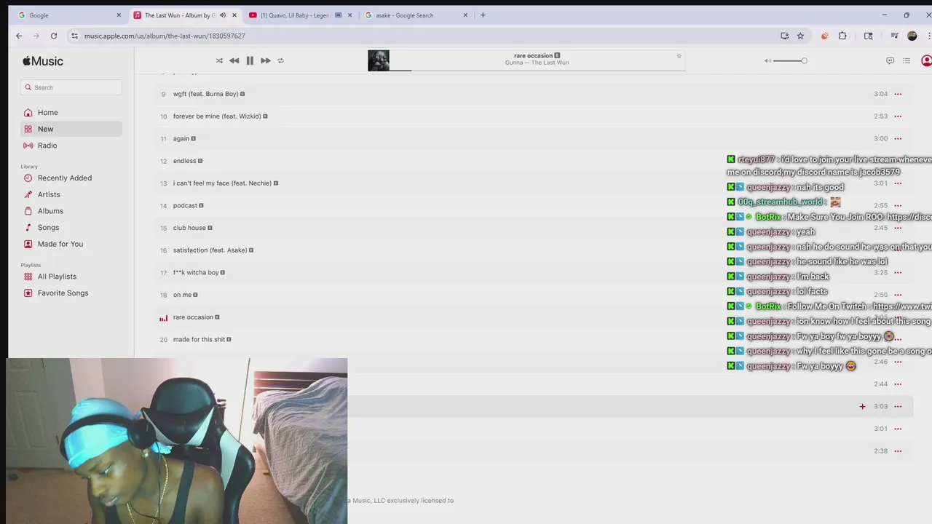Open Home in the sidebar
This screenshot has height=524, width=932.
pos(71,112)
